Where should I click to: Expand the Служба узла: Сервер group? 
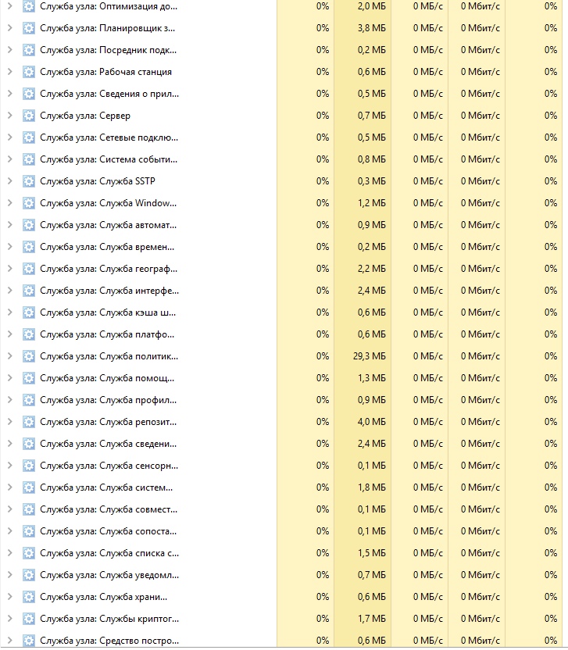[x=9, y=116]
